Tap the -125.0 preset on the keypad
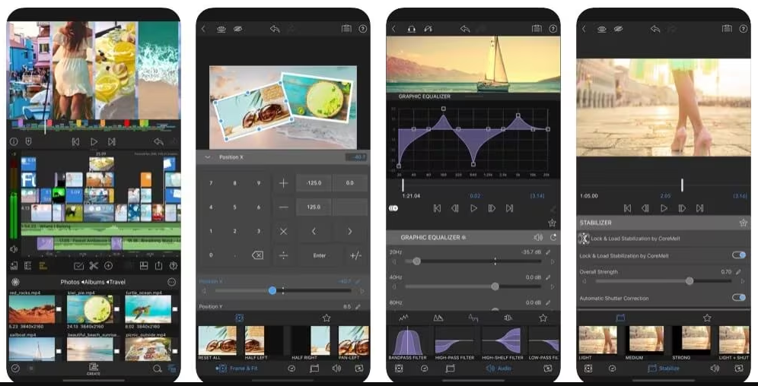The image size is (758, 386). coord(314,183)
